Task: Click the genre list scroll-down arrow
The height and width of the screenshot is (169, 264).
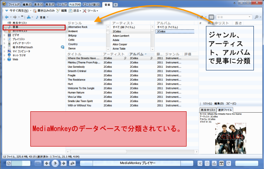Action: click(x=108, y=49)
